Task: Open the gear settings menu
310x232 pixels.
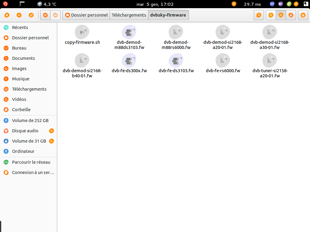Action: tap(303, 15)
